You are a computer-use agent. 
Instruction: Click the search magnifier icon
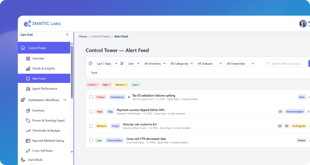(268, 64)
